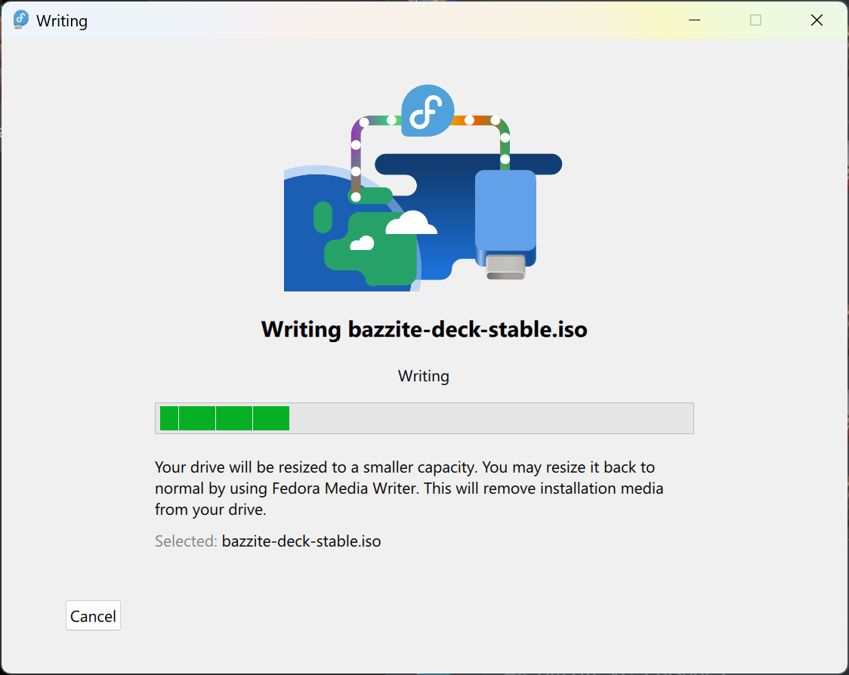
Task: Click the green writing progress bar
Action: (424, 418)
